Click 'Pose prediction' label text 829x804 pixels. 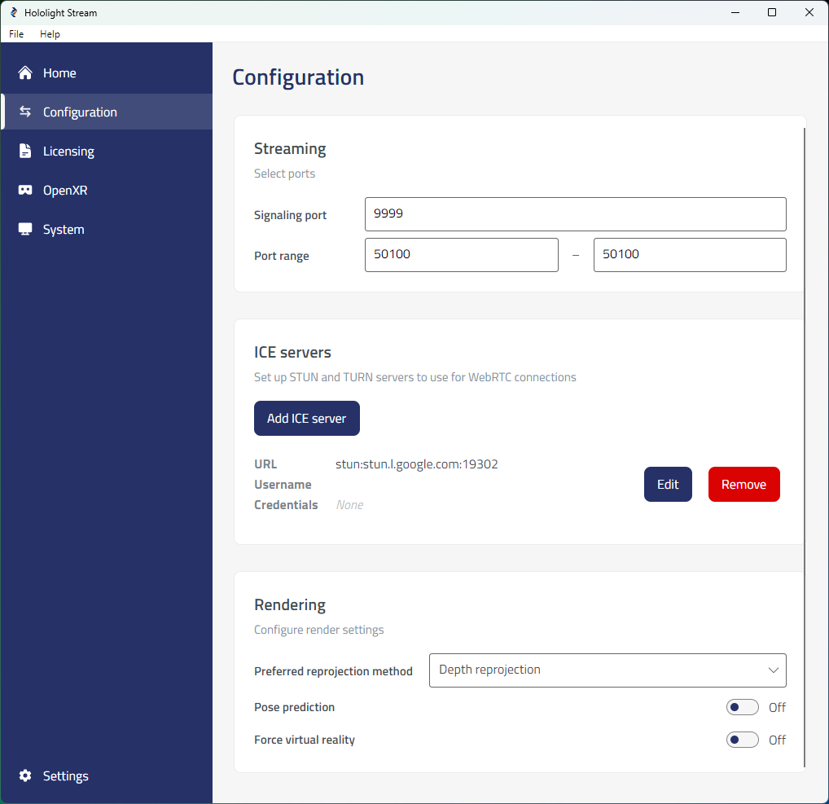[294, 707]
